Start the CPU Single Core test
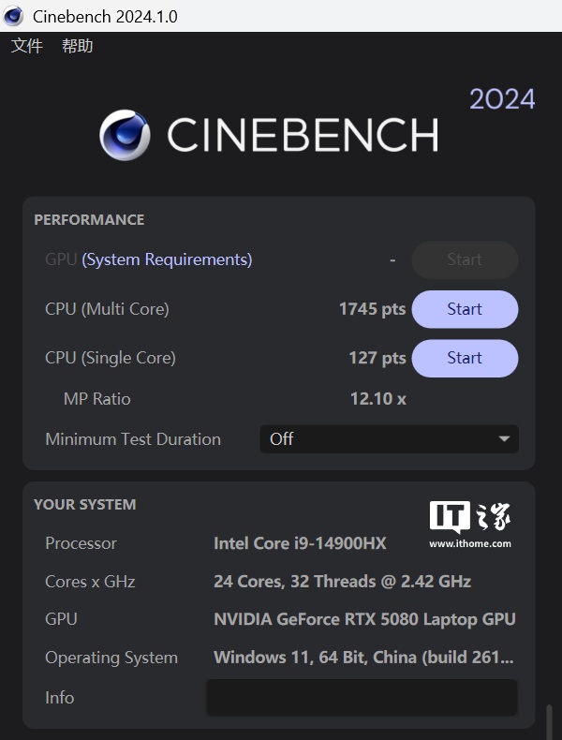The height and width of the screenshot is (740, 562). pos(465,358)
